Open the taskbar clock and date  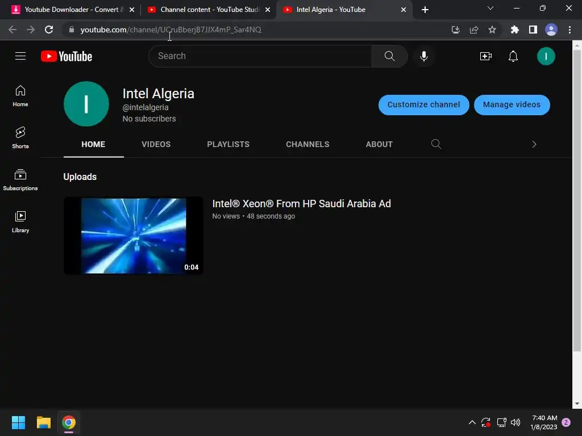pos(544,422)
